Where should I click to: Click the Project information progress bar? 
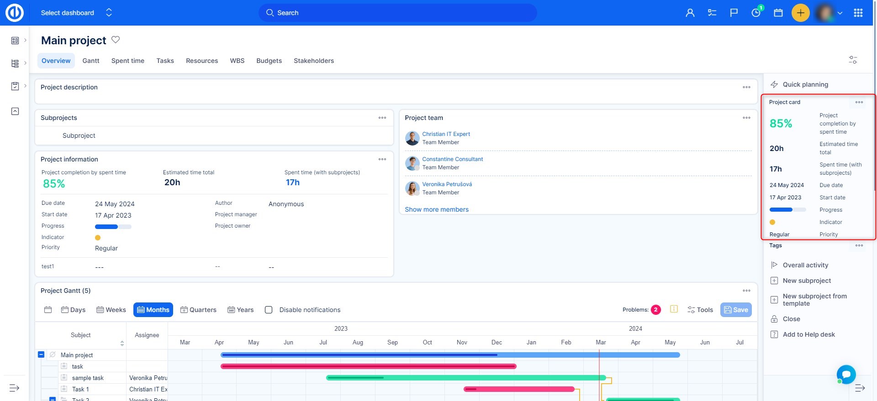pyautogui.click(x=113, y=227)
